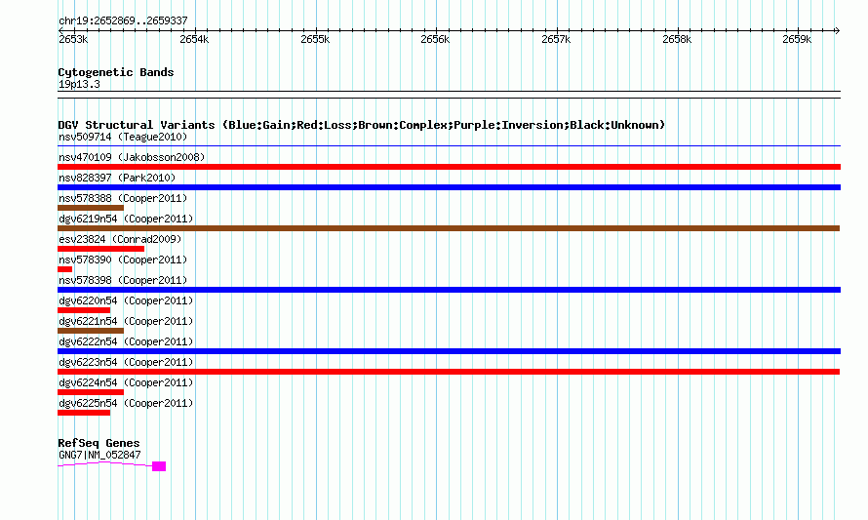Image resolution: width=868 pixels, height=520 pixels.
Task: Select the tiny red nsv578390 loss bar
Action: (x=64, y=269)
